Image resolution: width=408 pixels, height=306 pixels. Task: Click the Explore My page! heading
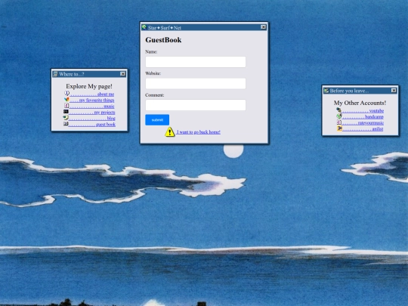(89, 86)
